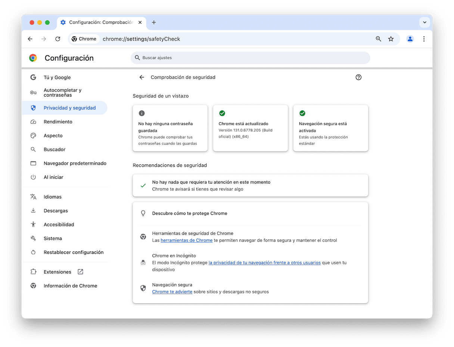Follow the 'Chrome te advierte' link
Image resolution: width=454 pixels, height=347 pixels.
coord(172,292)
